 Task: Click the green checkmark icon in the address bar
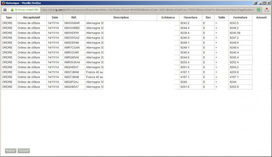click(259, 10)
